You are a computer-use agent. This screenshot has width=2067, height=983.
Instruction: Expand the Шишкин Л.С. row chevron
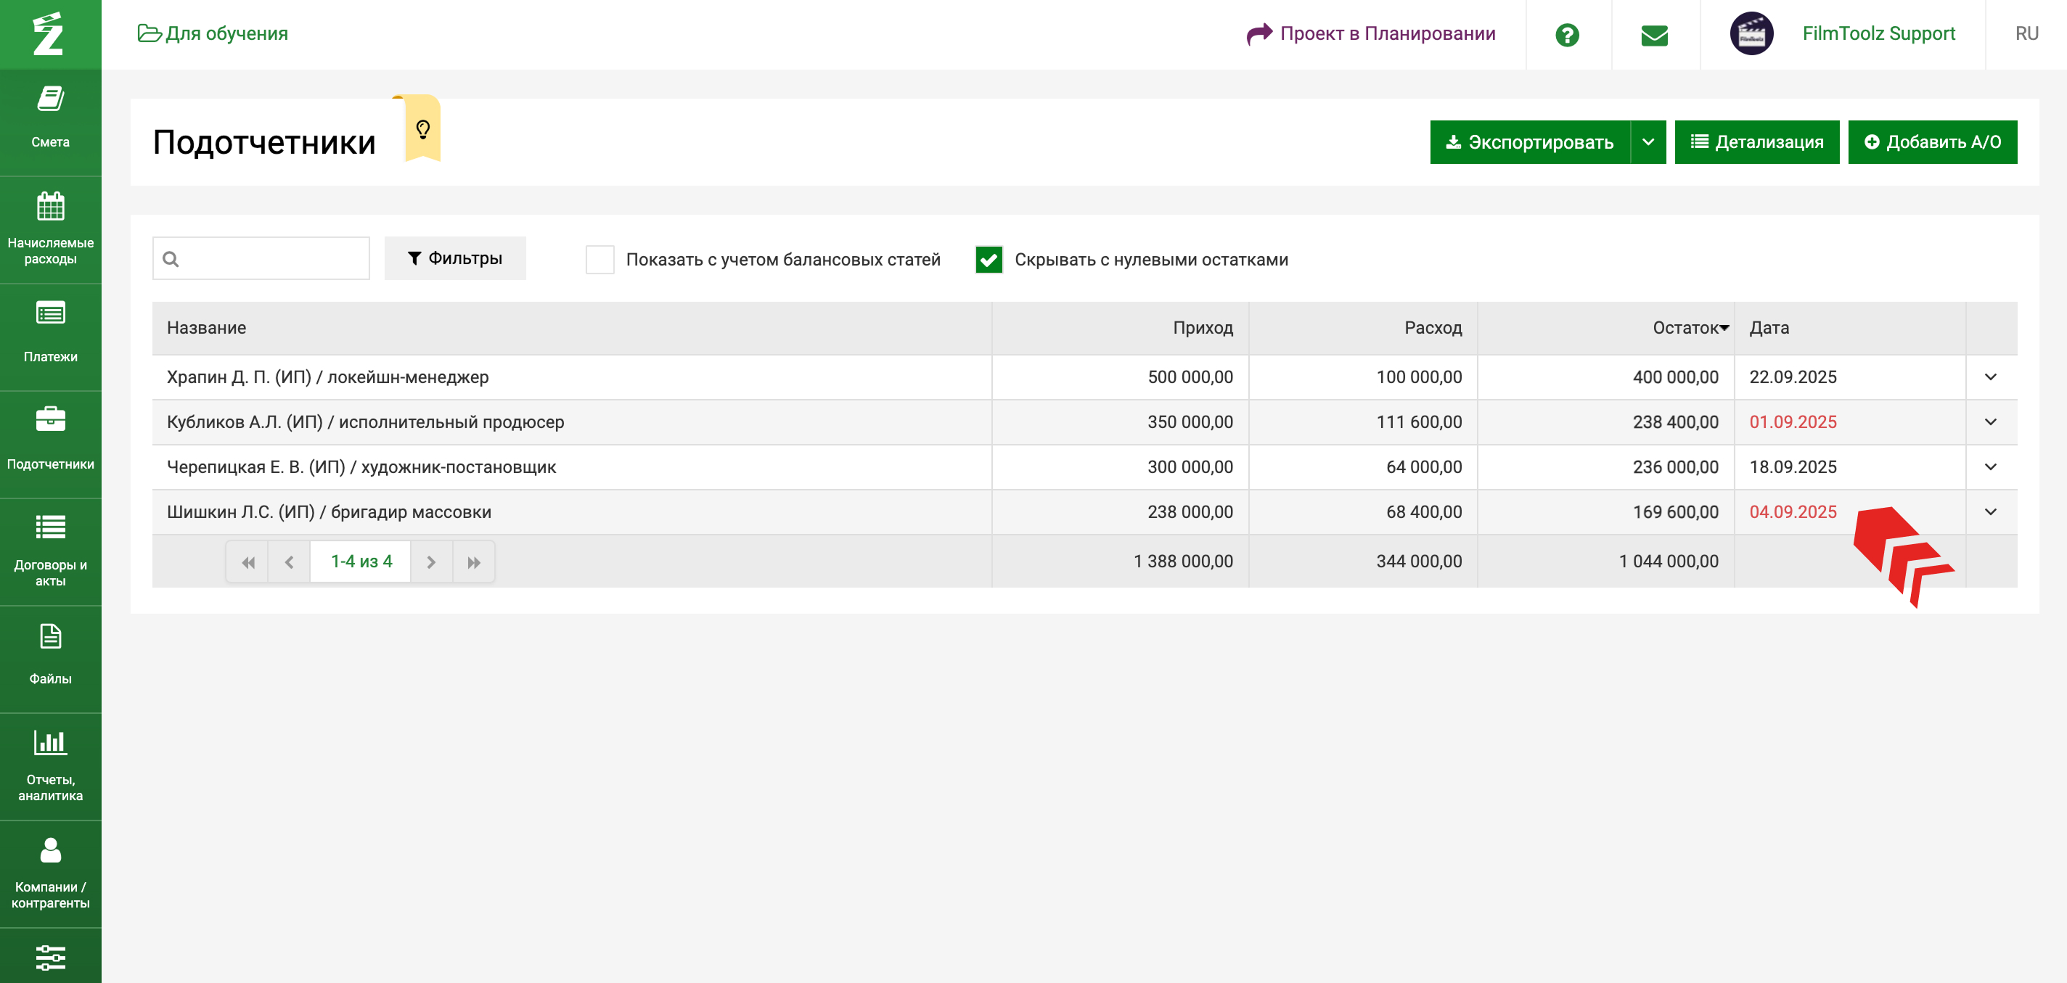point(1990,511)
